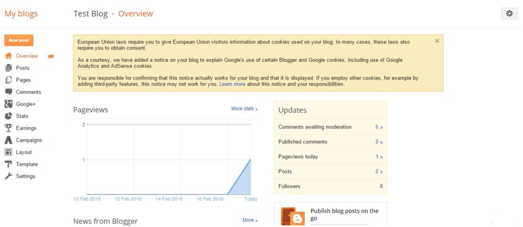523x227 pixels.
Task: Click the 10 Feb 2016 axis label
Action: (x=87, y=199)
